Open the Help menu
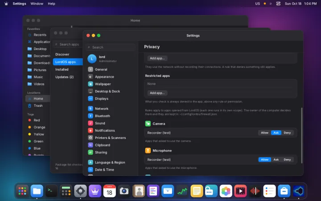This screenshot has width=321, height=201. (51, 4)
